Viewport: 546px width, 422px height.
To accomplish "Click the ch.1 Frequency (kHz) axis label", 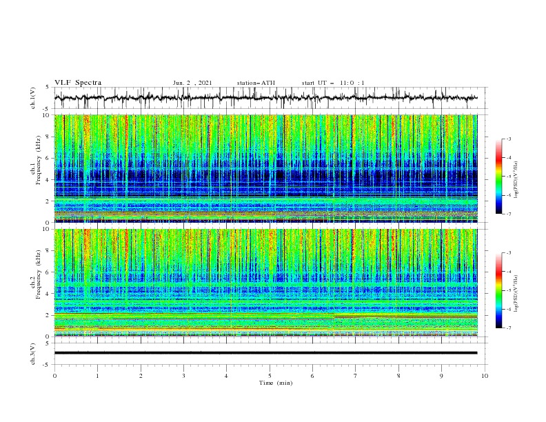I will [x=36, y=160].
